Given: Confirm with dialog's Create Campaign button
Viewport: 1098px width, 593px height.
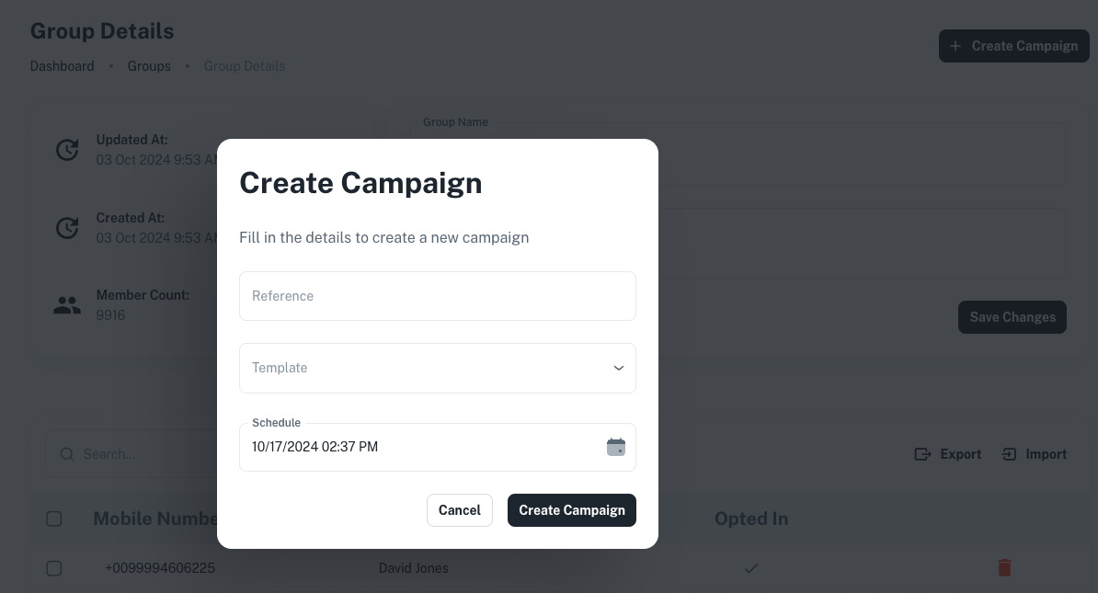Looking at the screenshot, I should click(x=571, y=510).
